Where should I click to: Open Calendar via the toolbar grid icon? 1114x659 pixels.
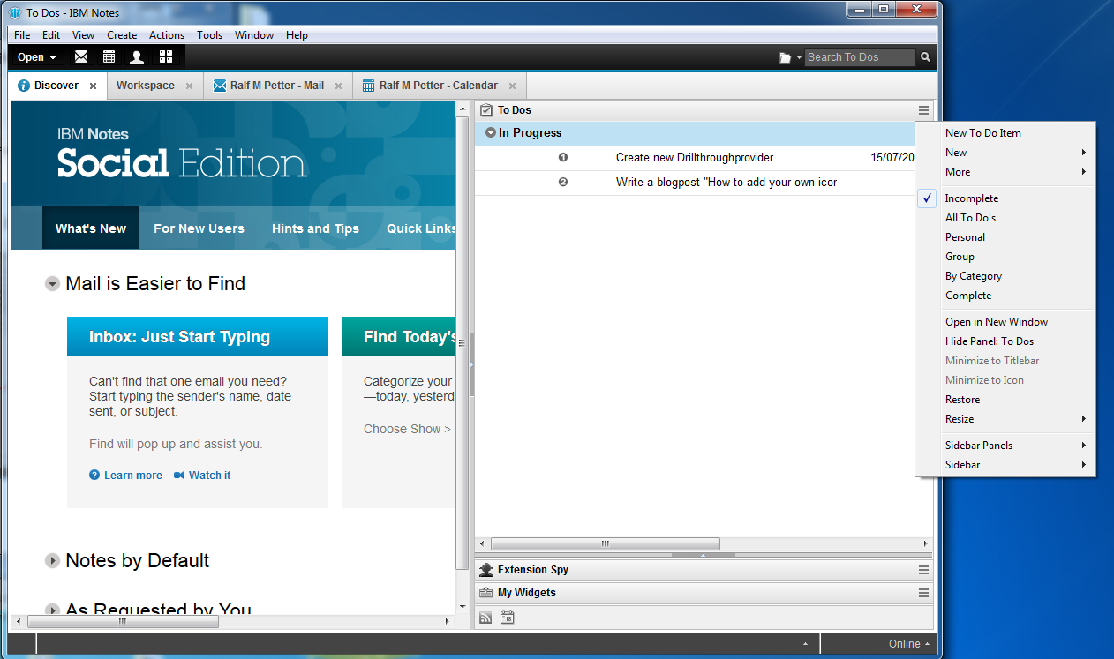[109, 57]
